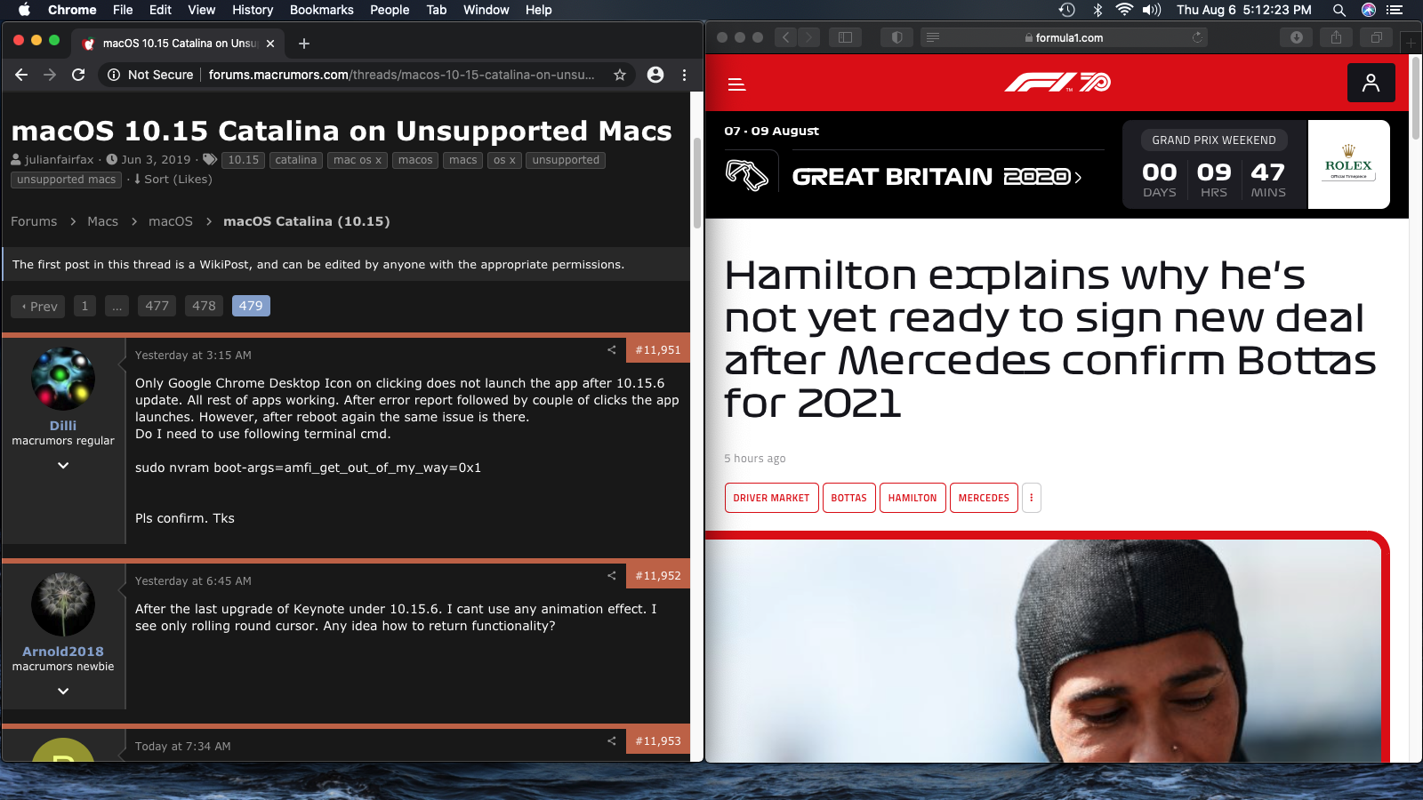
Task: Open volume control in menu bar
Action: pos(1152,10)
